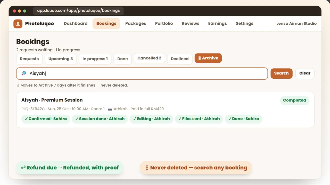Click the Done · Sahira step chip
Viewport: 330px width, 185px height.
coord(244,119)
